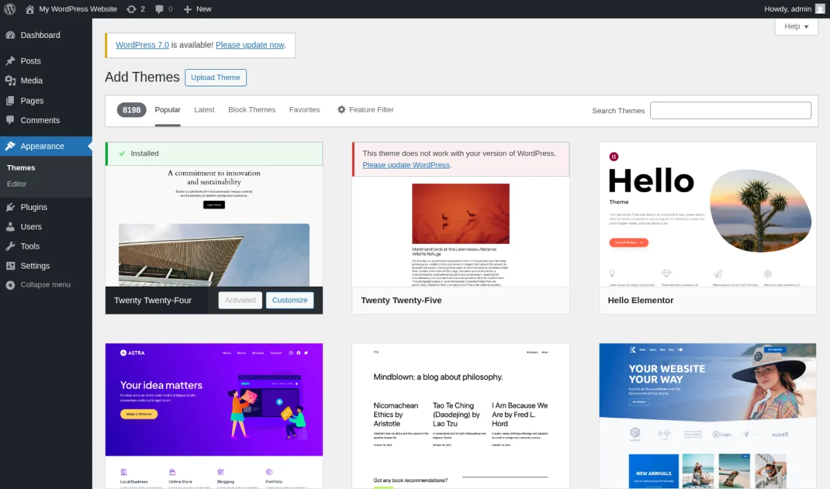Follow the WordPress 7.0 link
Screen dimensions: 830x489
click(x=142, y=45)
